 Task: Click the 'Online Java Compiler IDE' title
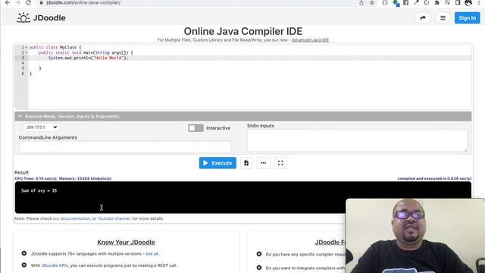click(x=243, y=31)
